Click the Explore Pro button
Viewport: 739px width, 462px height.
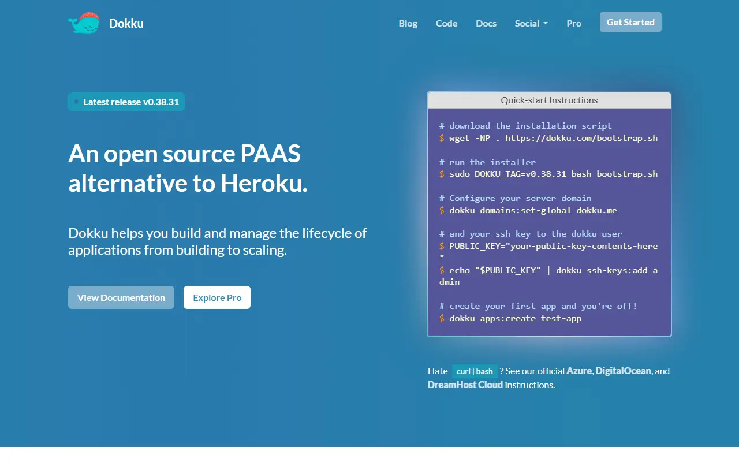click(217, 297)
